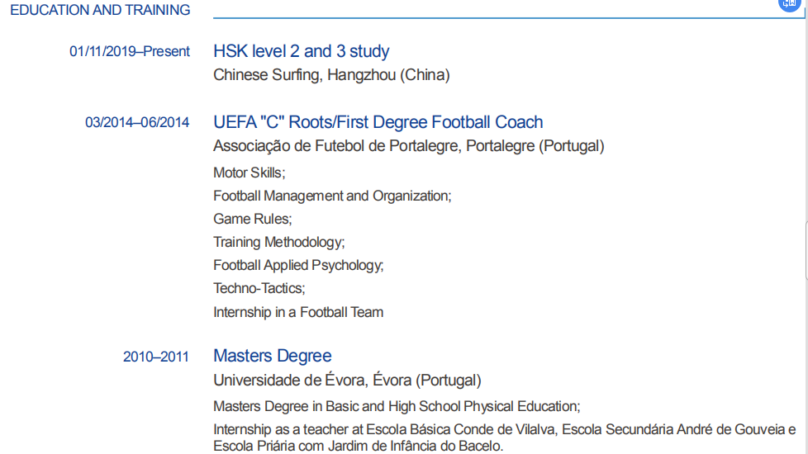The width and height of the screenshot is (808, 454).
Task: Click the Techno-Tactics line
Action: (259, 289)
